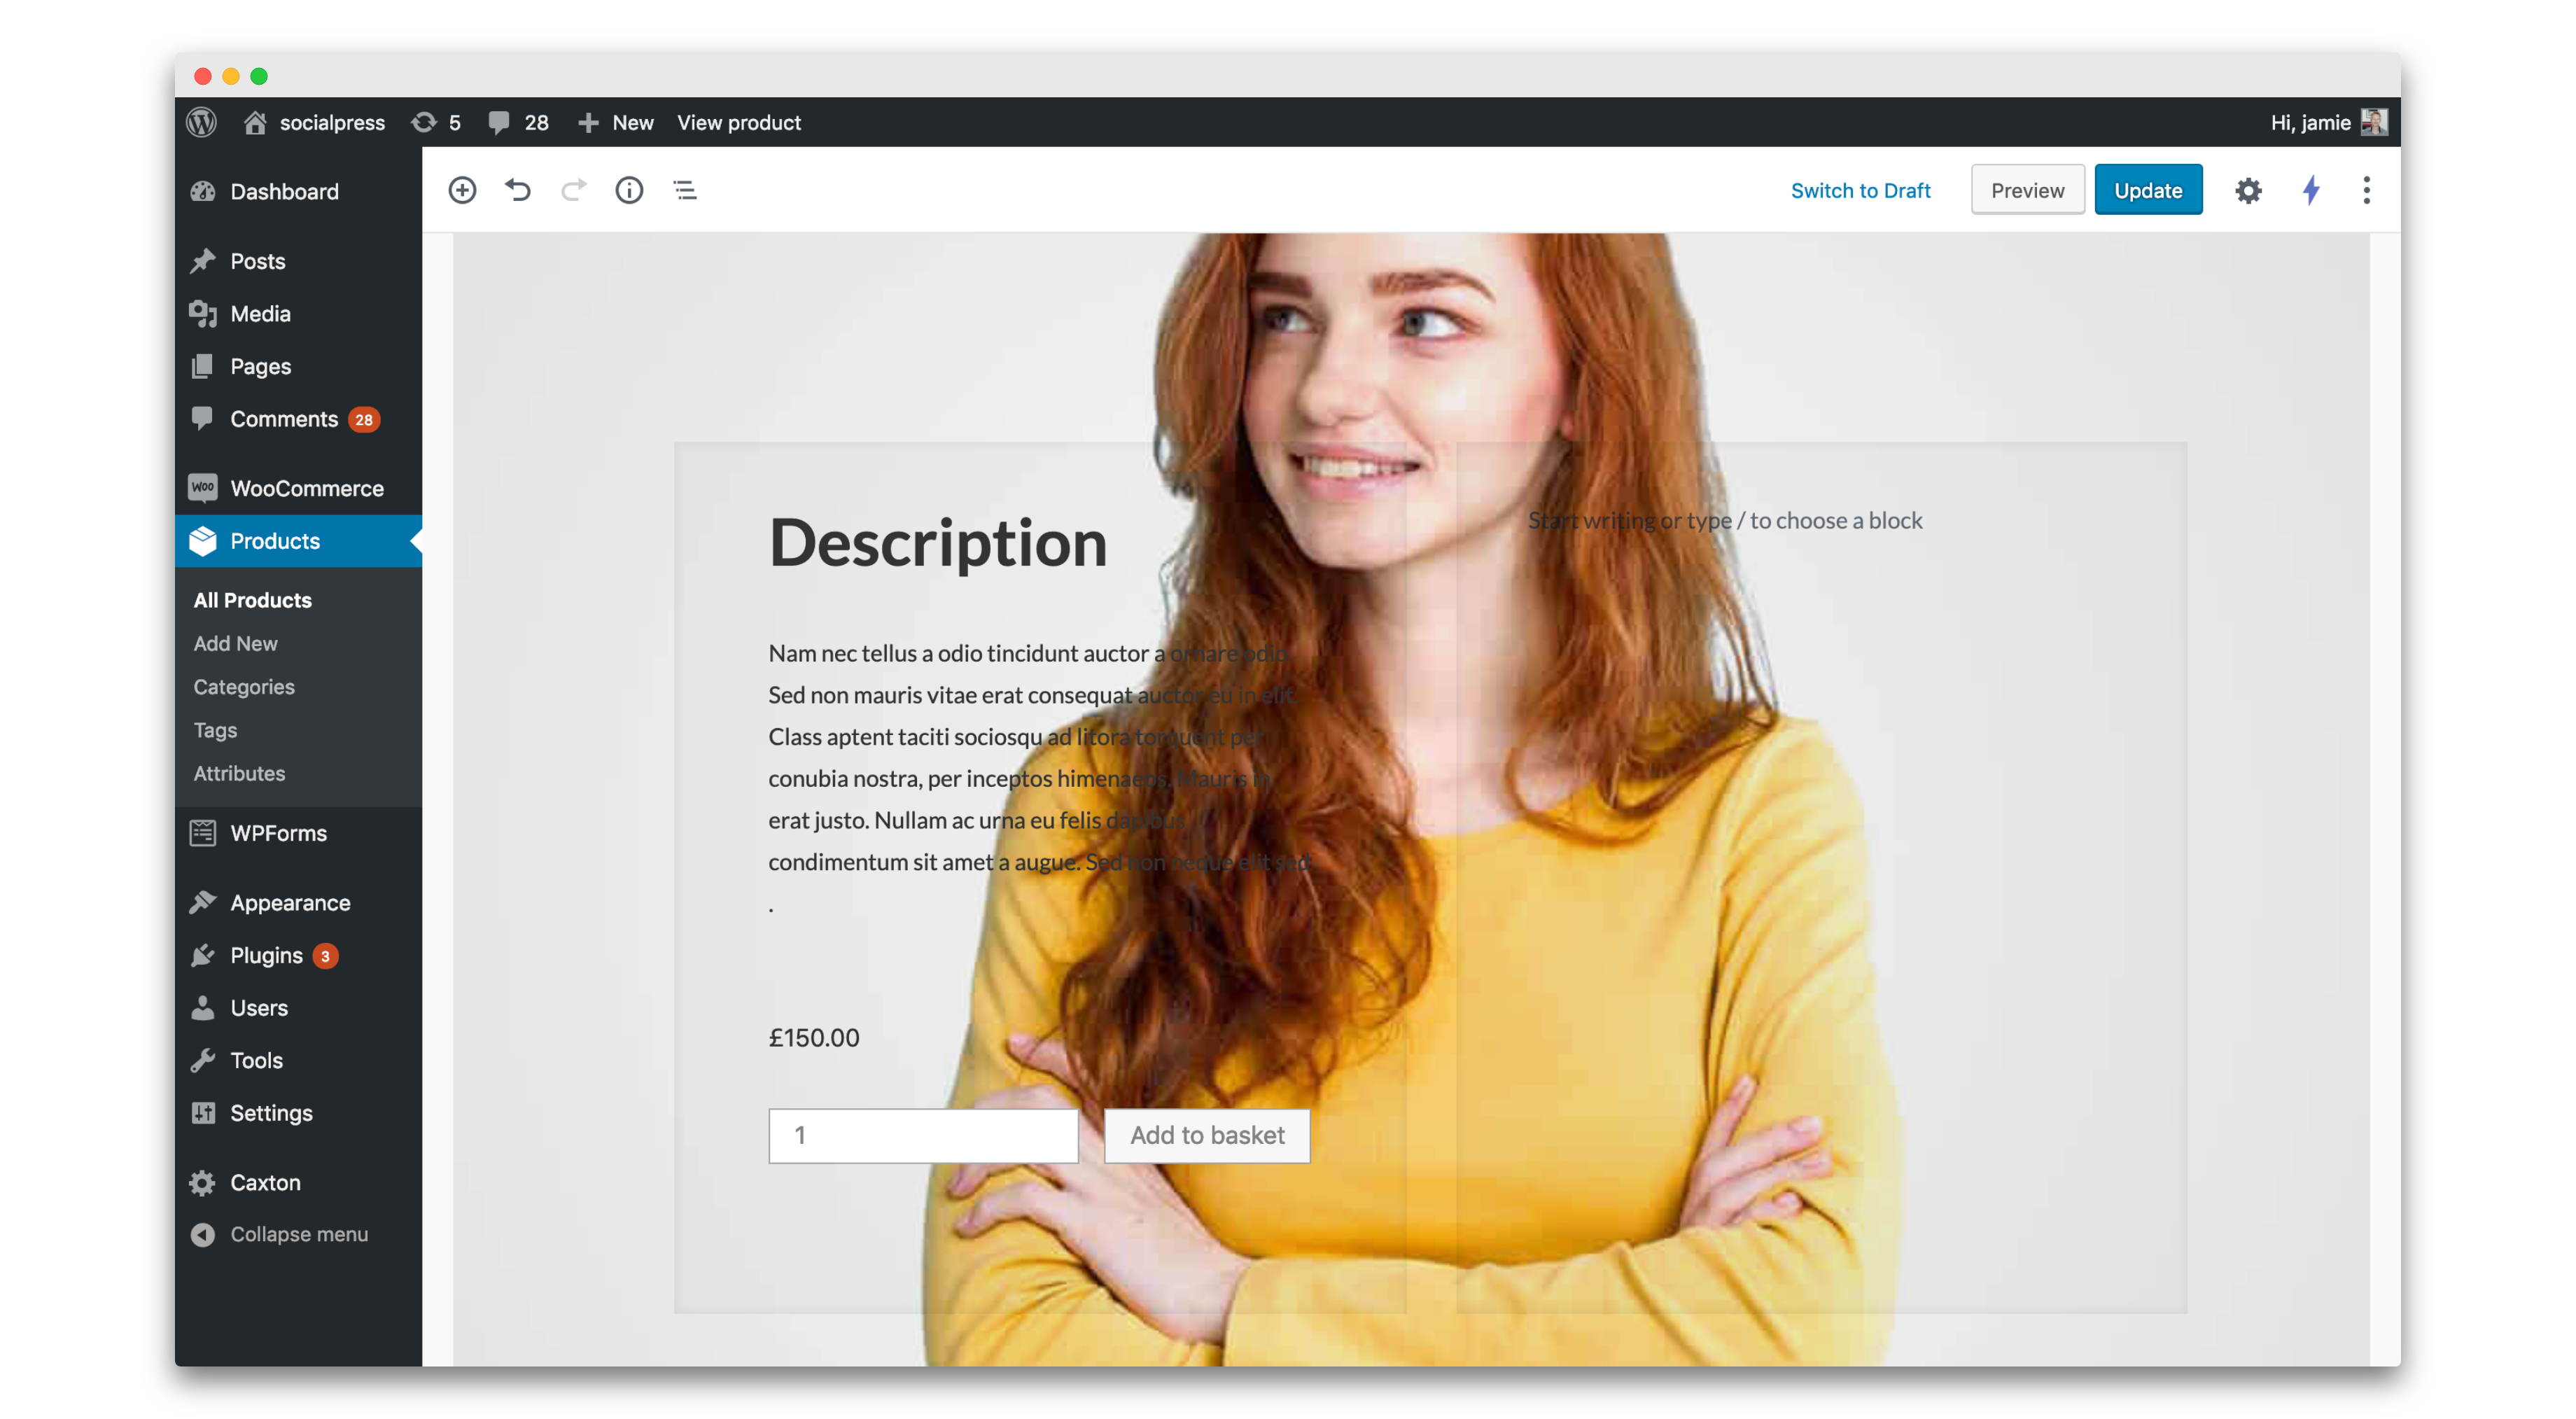Click the Preview button
The height and width of the screenshot is (1419, 2576).
2026,189
